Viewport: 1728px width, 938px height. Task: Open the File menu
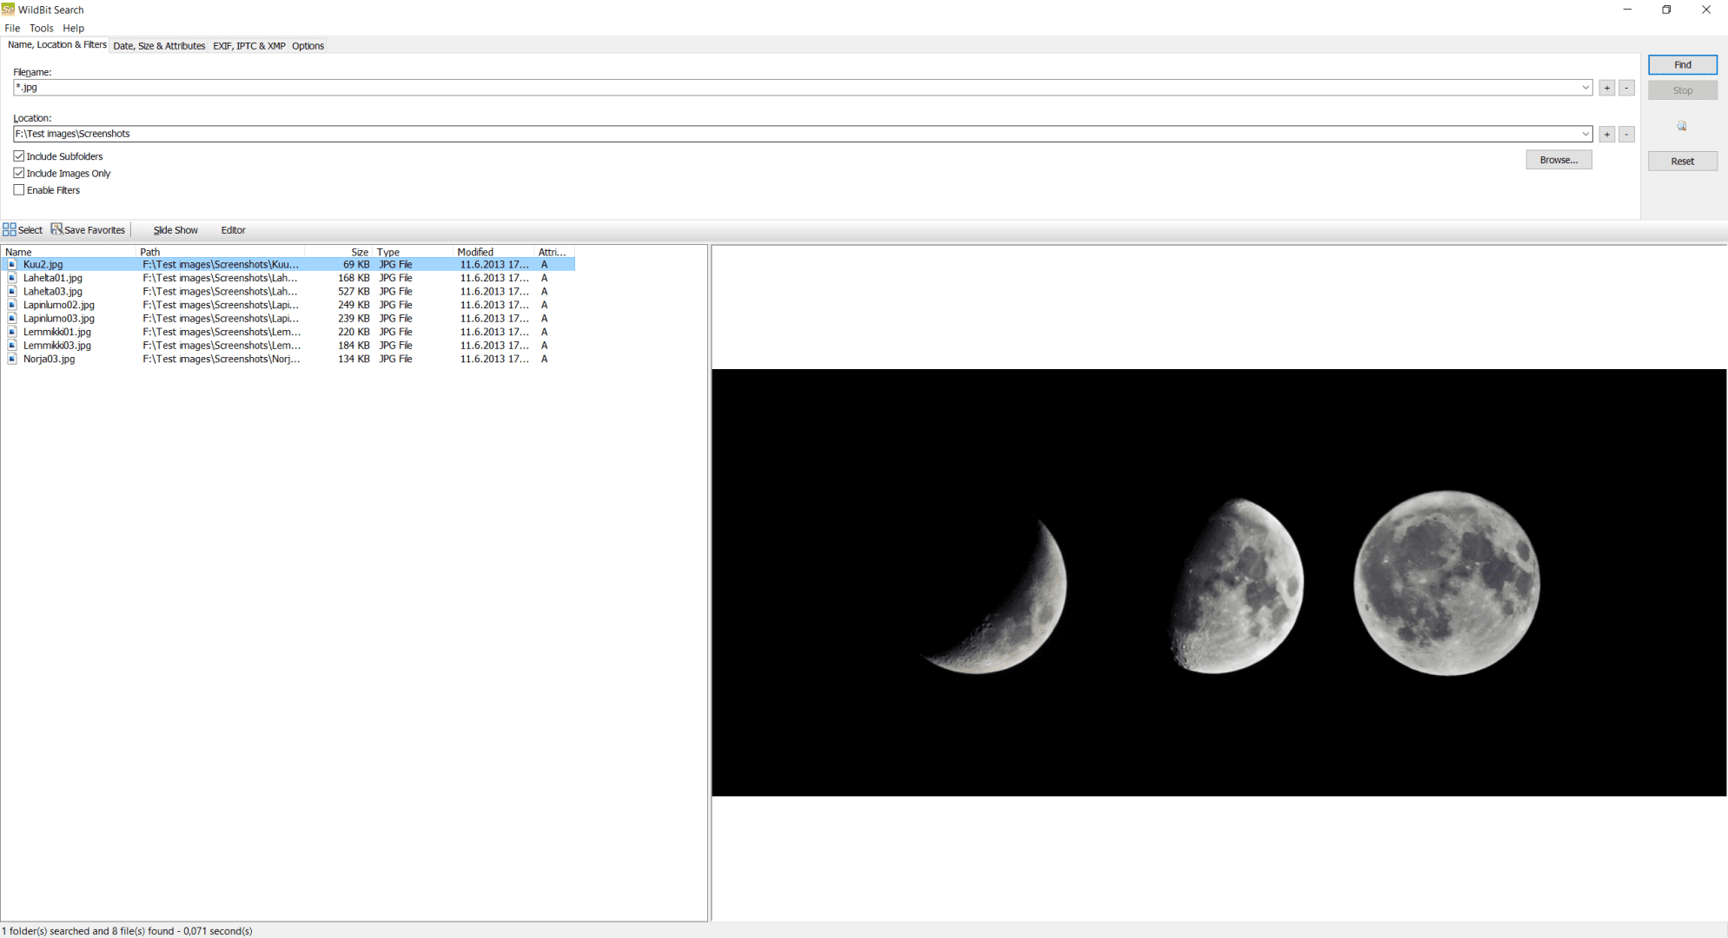coord(12,28)
